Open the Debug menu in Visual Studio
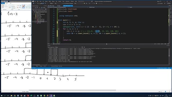Viewport: 172px width, 97px height. (x=53, y=1)
